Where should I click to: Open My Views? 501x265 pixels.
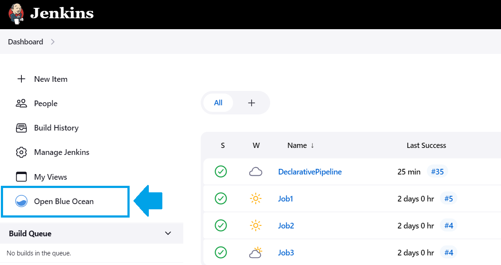pos(51,177)
